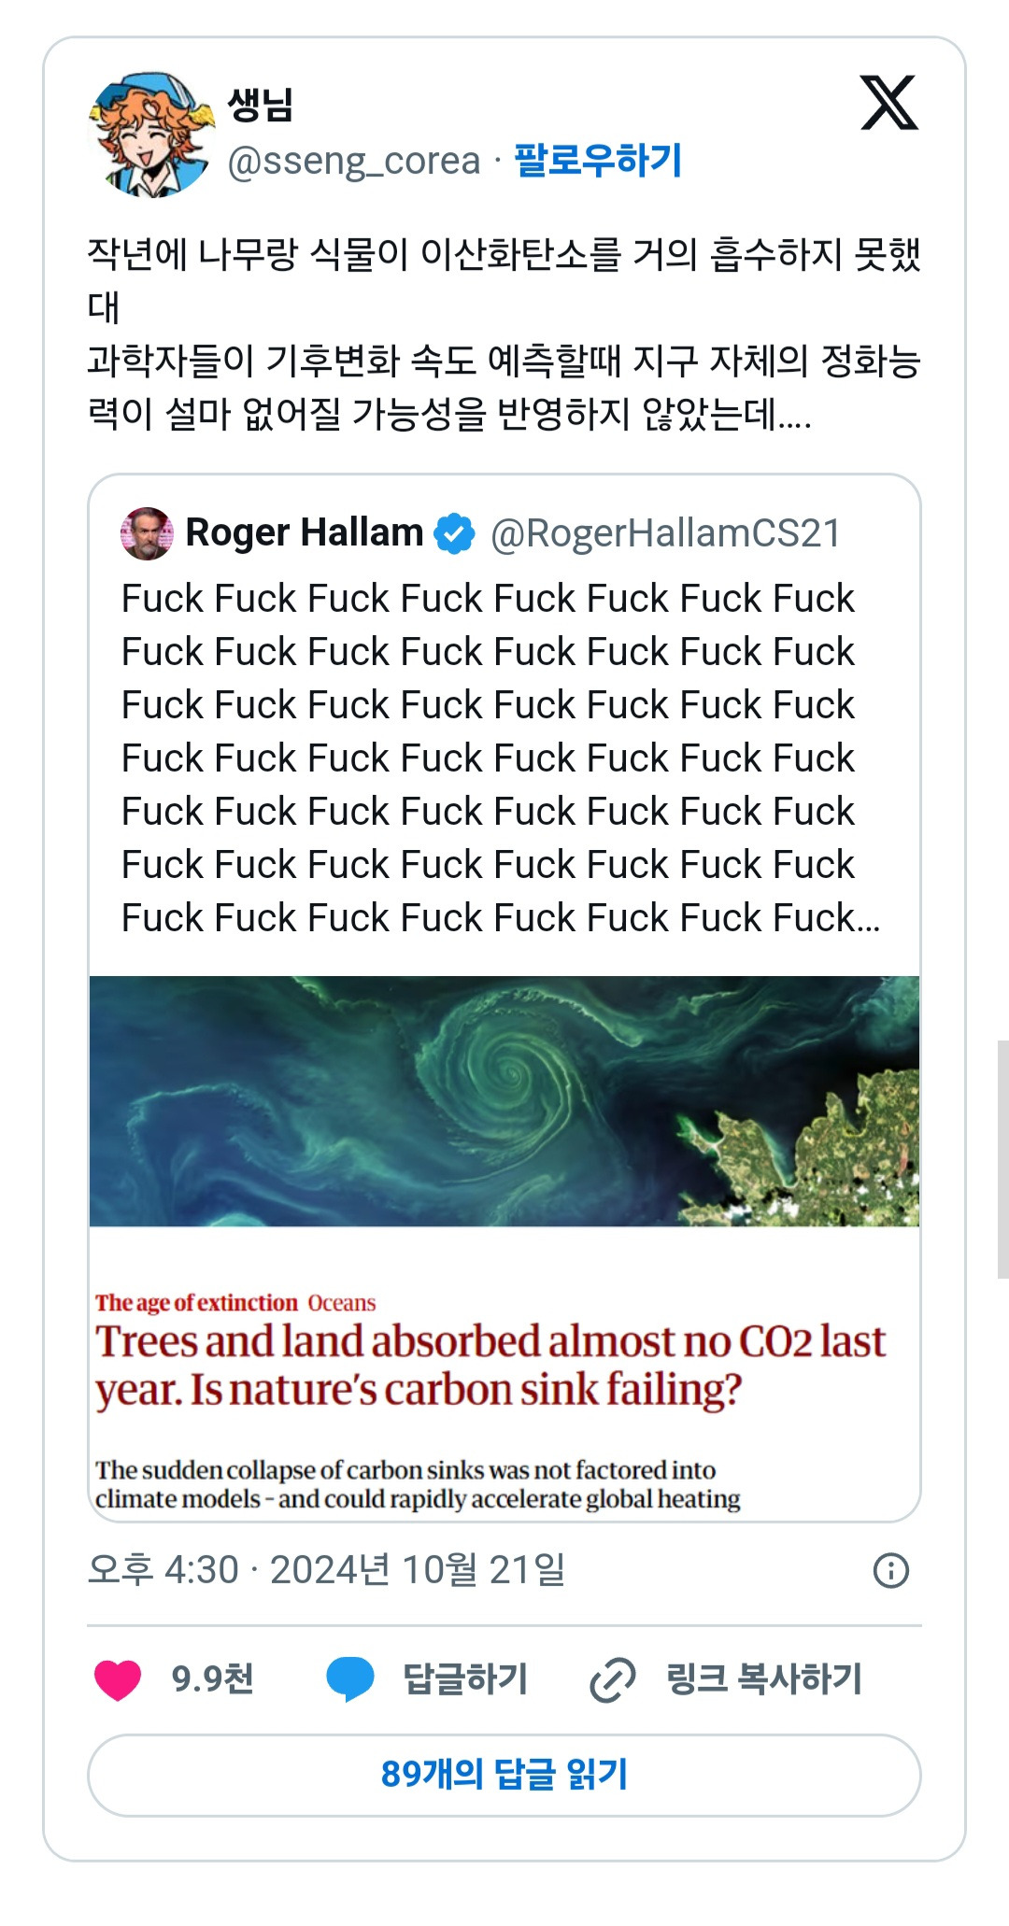
Task: Click the Guardian headline about CO2
Action: [490, 1365]
